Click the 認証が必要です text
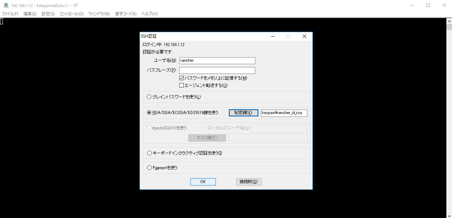This screenshot has width=452, height=218. [158, 52]
